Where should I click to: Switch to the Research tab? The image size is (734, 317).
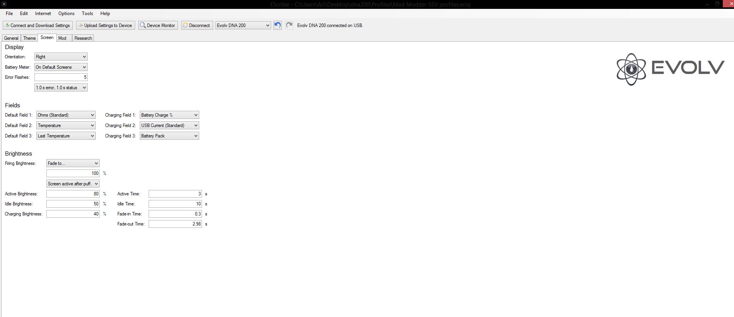pos(83,38)
